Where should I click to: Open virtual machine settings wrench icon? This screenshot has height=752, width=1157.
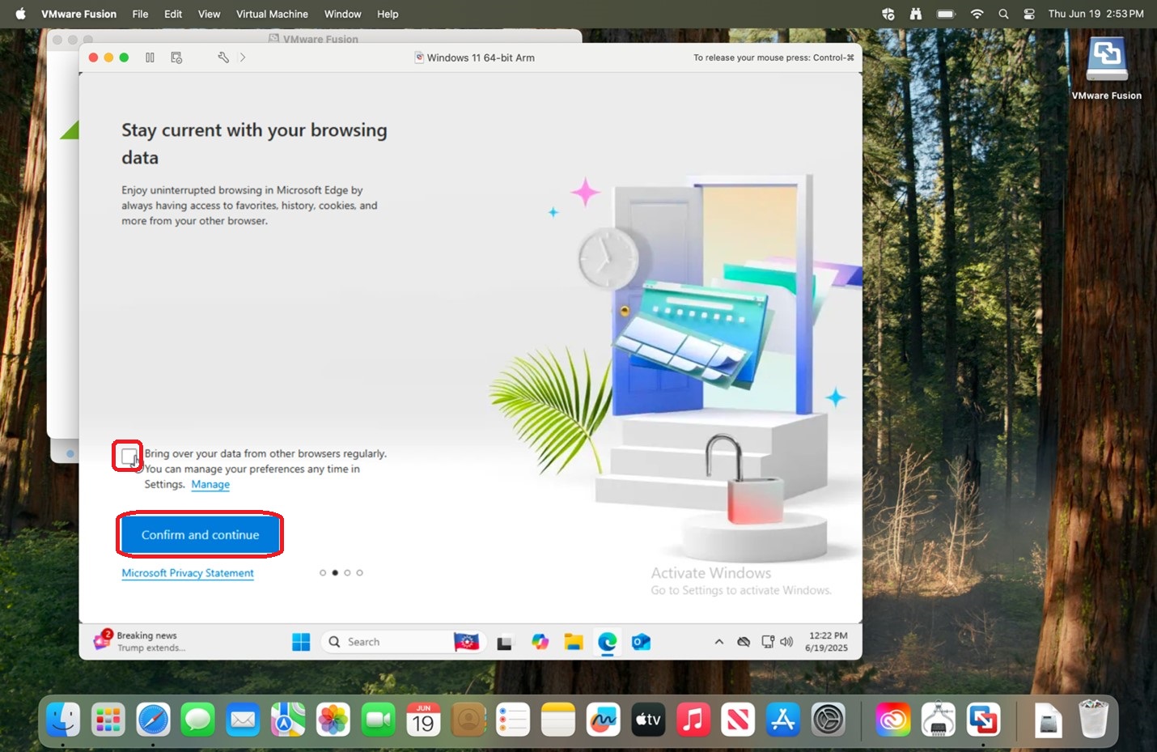(x=223, y=57)
